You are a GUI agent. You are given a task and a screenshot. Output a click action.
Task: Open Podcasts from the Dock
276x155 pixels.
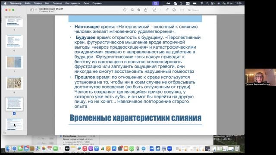(91, 149)
